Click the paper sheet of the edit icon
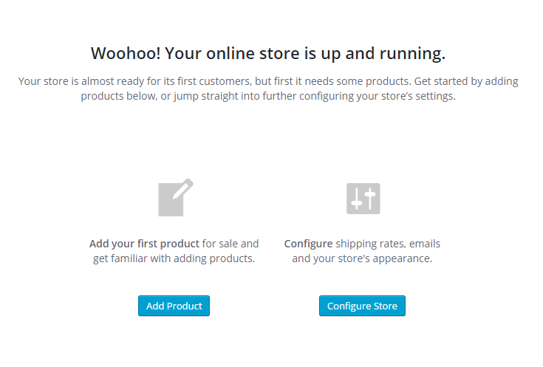This screenshot has width=543, height=367. tap(171, 201)
